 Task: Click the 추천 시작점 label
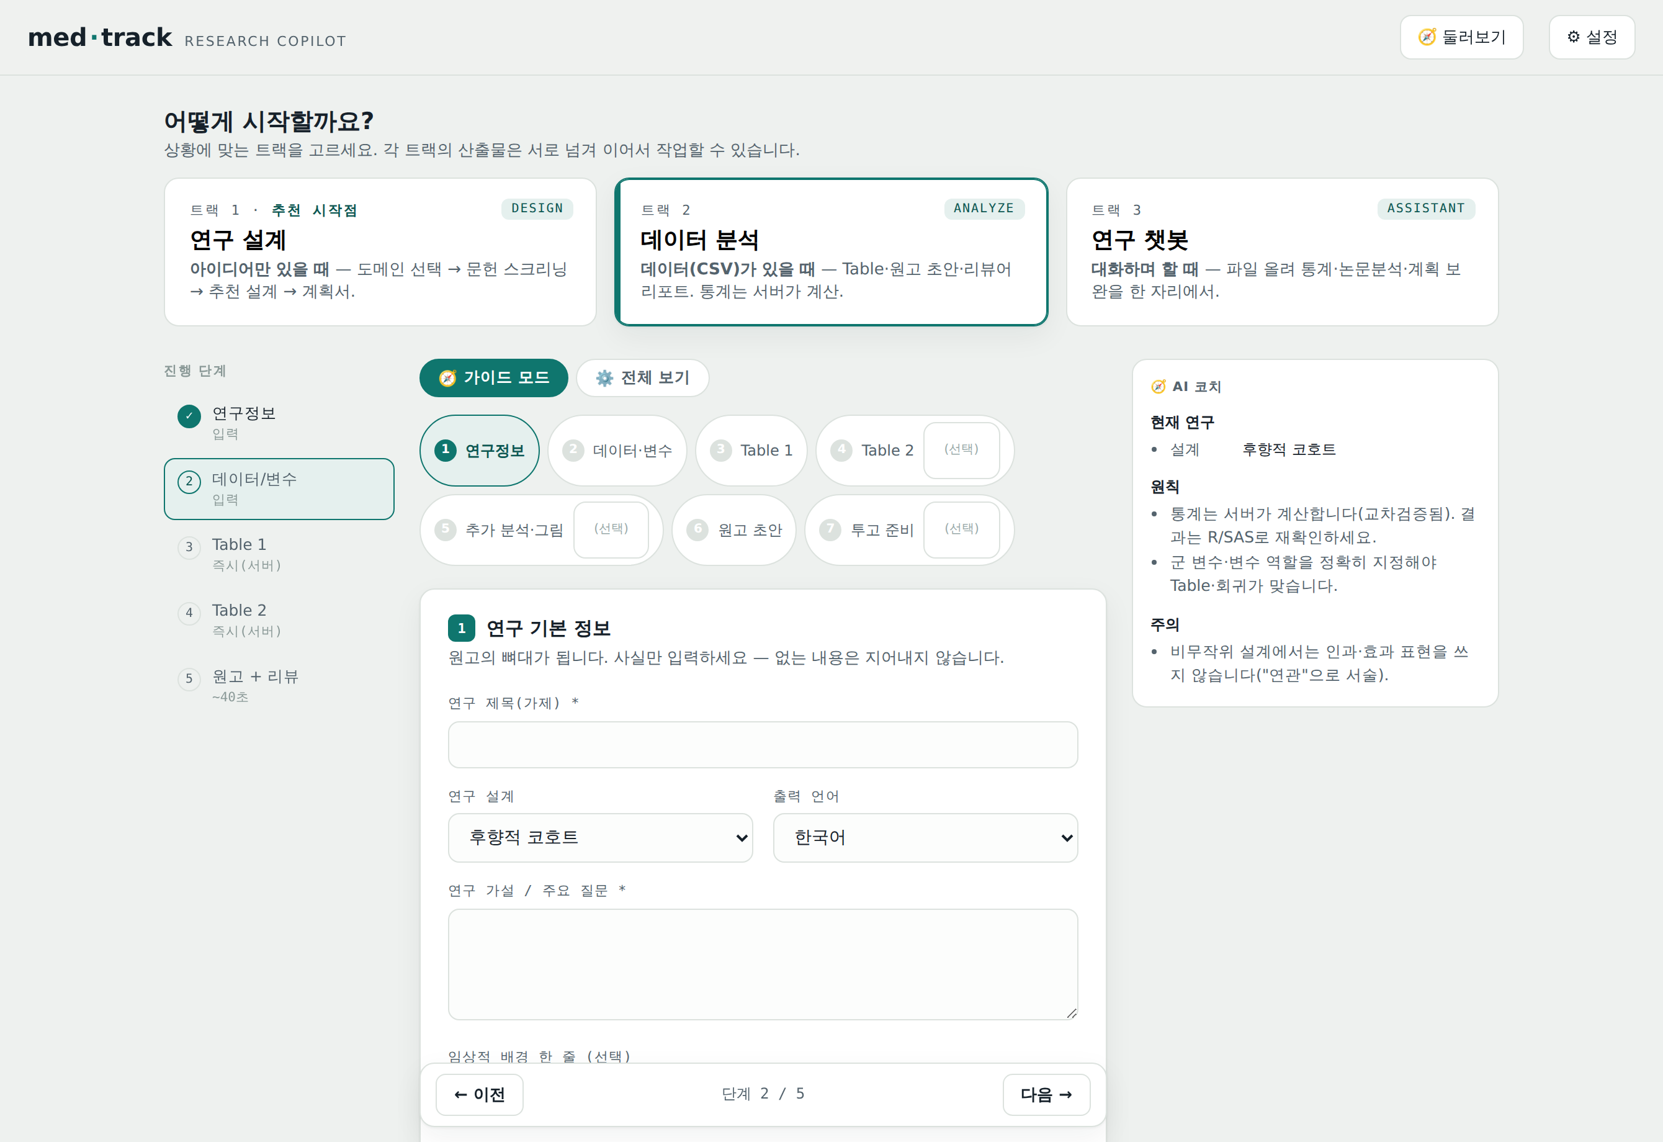(314, 210)
